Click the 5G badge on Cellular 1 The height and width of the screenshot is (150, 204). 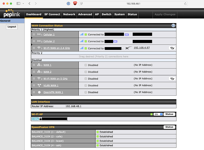pos(127,34)
